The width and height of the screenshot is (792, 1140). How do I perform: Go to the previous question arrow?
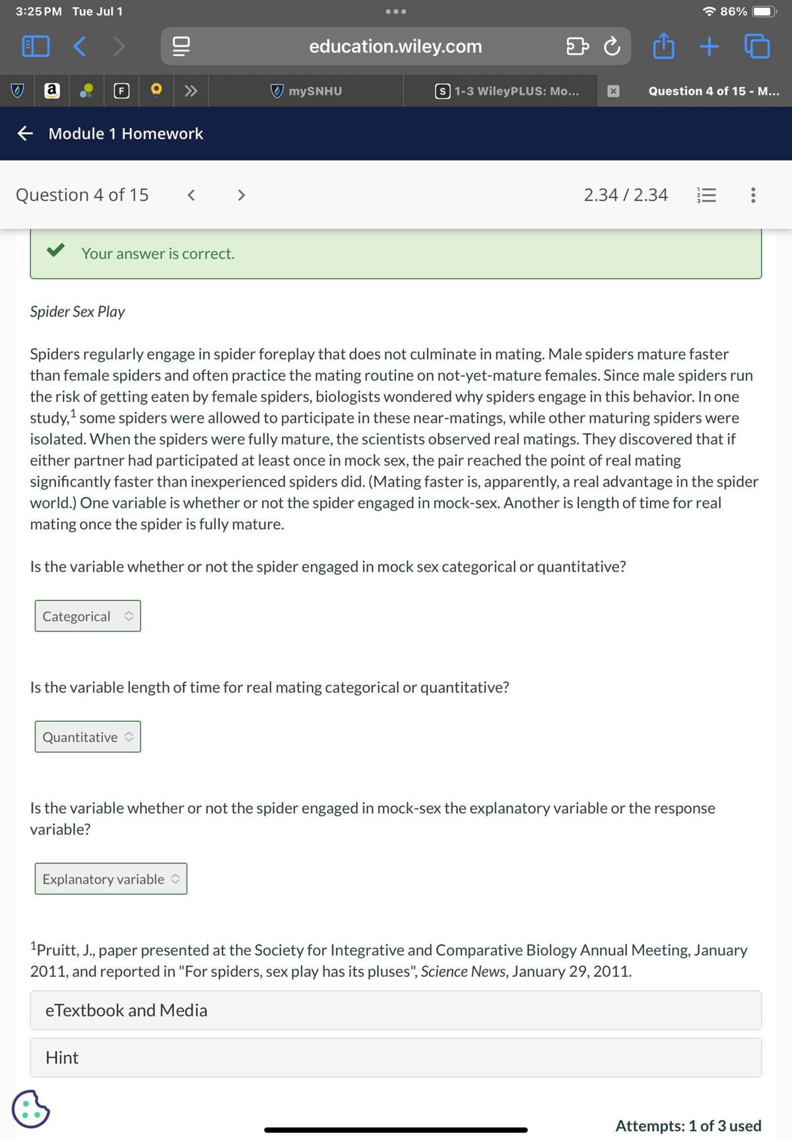pos(191,195)
